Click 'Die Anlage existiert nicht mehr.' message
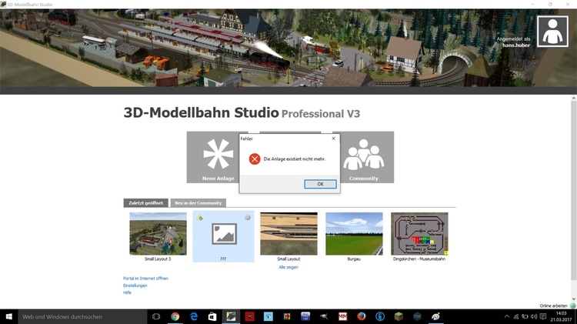Viewport: 577px width, 324px height. click(295, 159)
